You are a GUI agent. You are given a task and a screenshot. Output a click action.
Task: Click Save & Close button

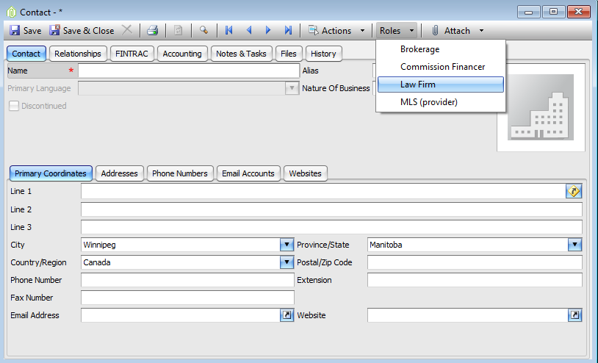pos(82,31)
